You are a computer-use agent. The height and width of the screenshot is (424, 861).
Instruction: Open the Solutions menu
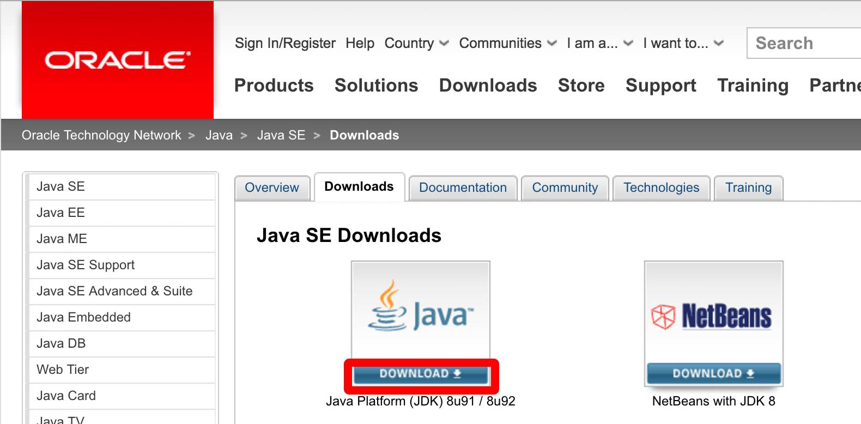pos(377,86)
